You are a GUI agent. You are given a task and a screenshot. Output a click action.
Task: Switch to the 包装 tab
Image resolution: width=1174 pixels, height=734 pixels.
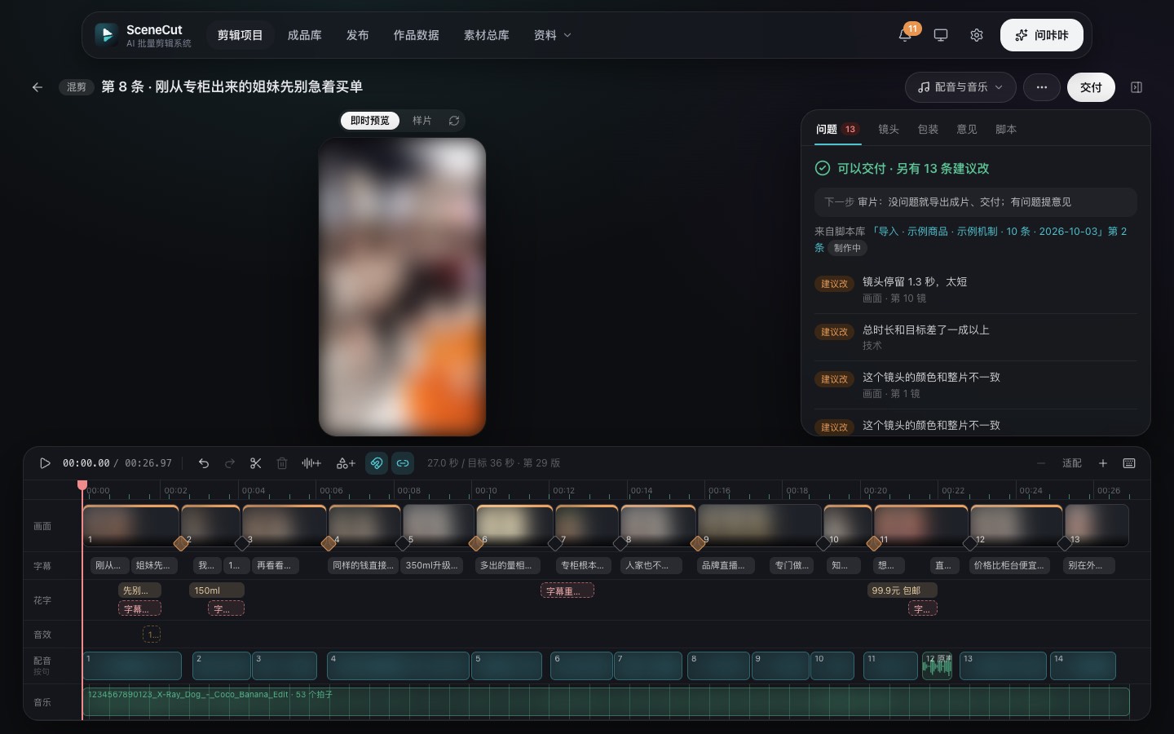point(928,130)
